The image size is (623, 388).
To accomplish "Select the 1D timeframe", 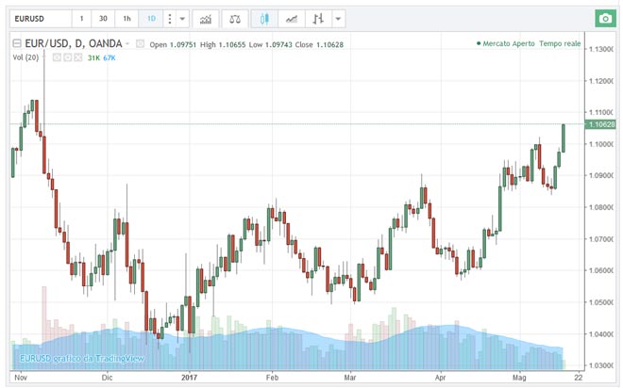I will pyautogui.click(x=150, y=19).
